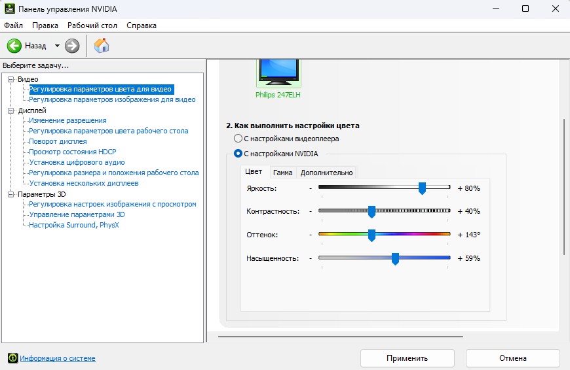
Task: Select С настройками NVIDIA radio button
Action: [238, 154]
